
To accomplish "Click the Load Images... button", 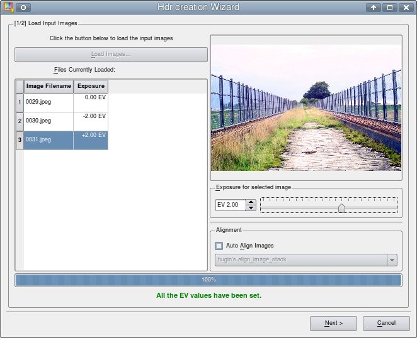I will [x=111, y=55].
